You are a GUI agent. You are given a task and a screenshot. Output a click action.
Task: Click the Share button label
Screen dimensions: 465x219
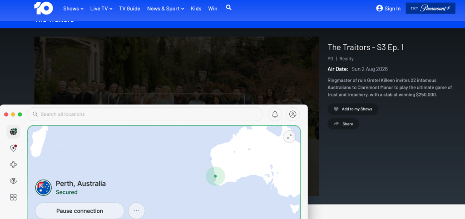tap(347, 124)
